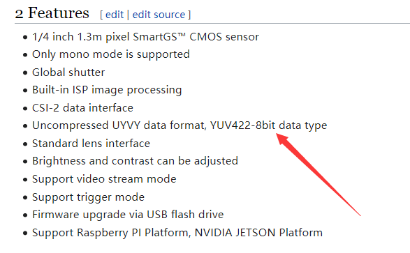
Task: Click NVIDIA JETSON Platform text
Action: pyautogui.click(x=258, y=232)
